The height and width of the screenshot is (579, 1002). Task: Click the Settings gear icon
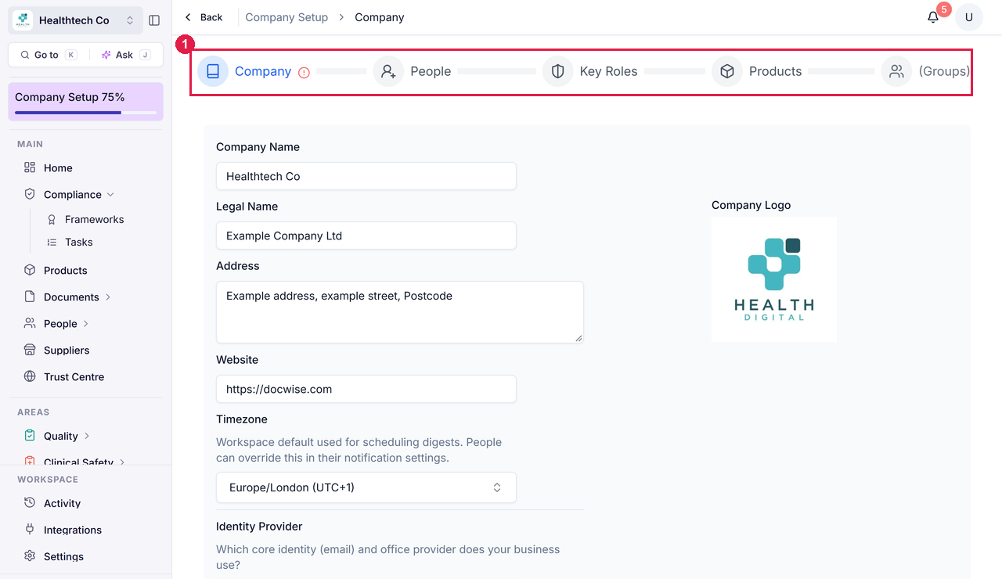point(30,556)
